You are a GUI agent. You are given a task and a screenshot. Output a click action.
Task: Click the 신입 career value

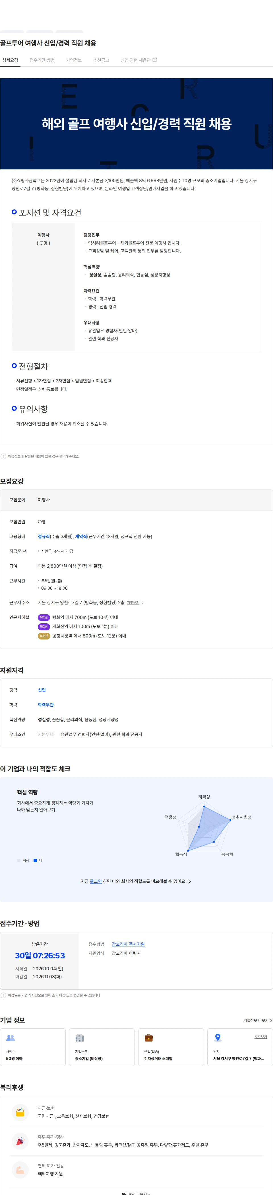[x=42, y=690]
